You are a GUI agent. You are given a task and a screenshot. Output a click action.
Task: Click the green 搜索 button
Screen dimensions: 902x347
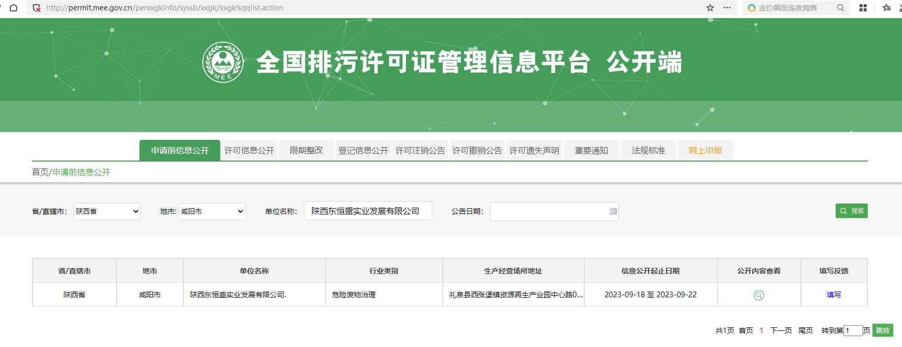(x=852, y=211)
